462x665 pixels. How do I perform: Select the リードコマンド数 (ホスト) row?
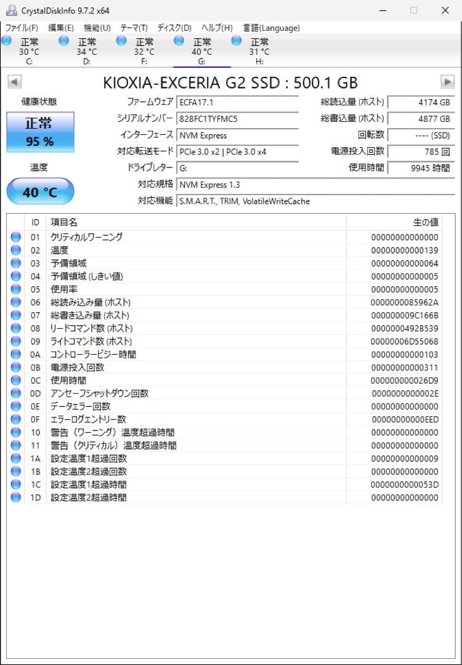tap(225, 328)
